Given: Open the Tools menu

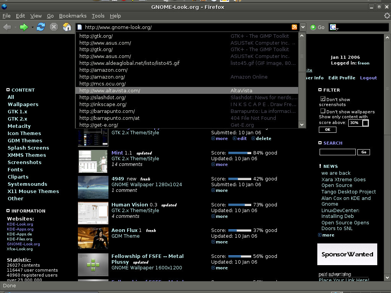Looking at the screenshot, I should pyautogui.click(x=98, y=16).
